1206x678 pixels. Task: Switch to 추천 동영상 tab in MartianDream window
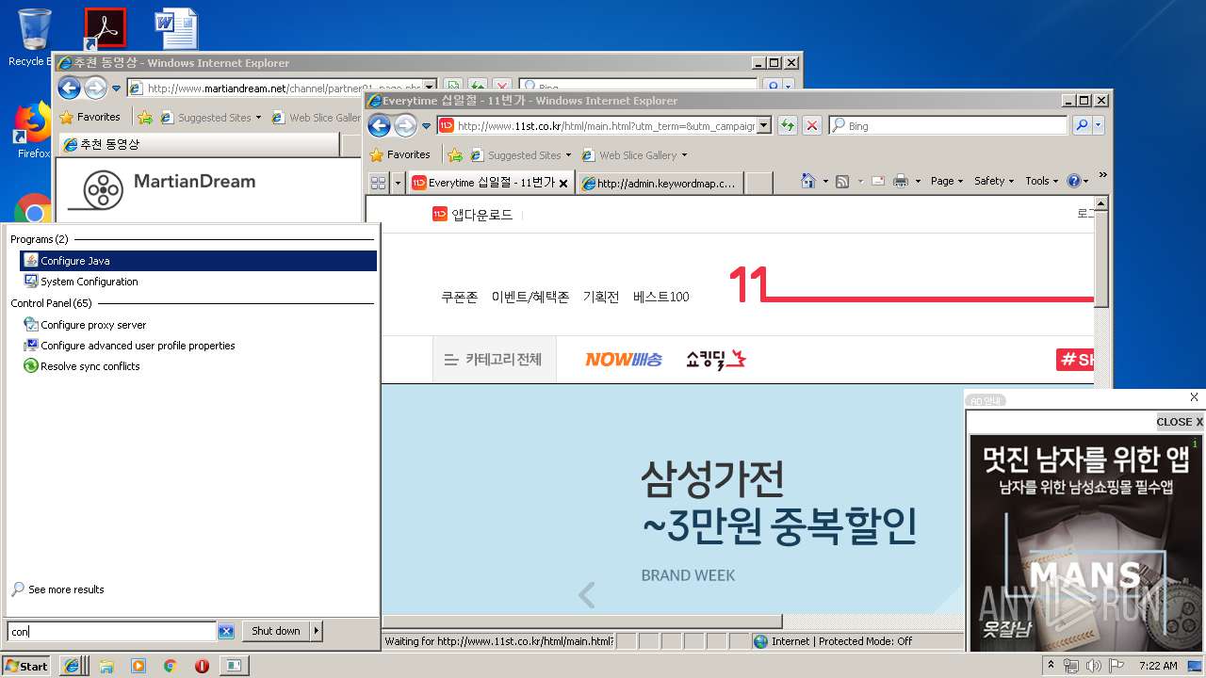click(x=198, y=144)
